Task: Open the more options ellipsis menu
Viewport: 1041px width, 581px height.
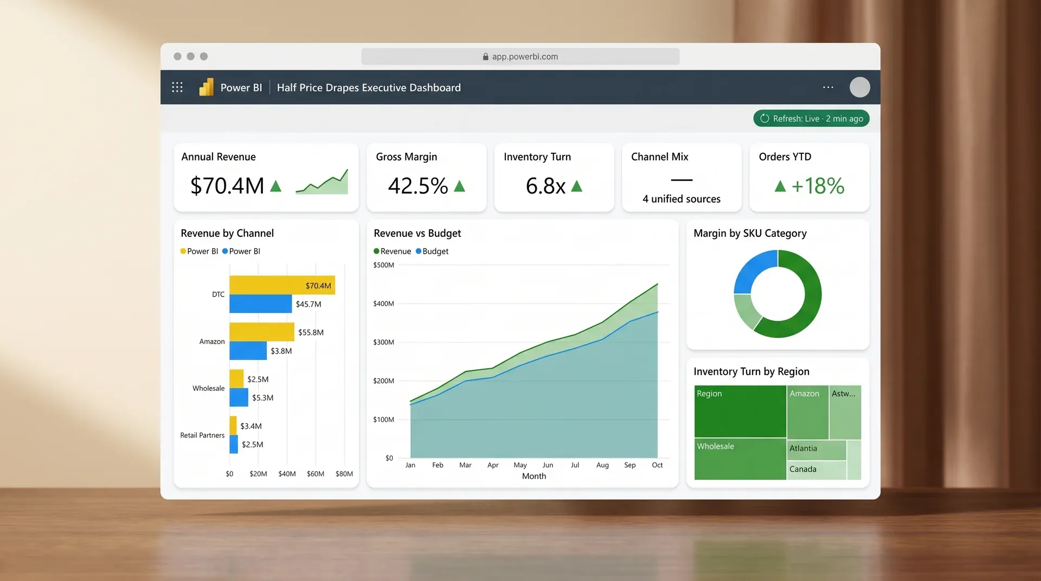Action: coord(828,87)
